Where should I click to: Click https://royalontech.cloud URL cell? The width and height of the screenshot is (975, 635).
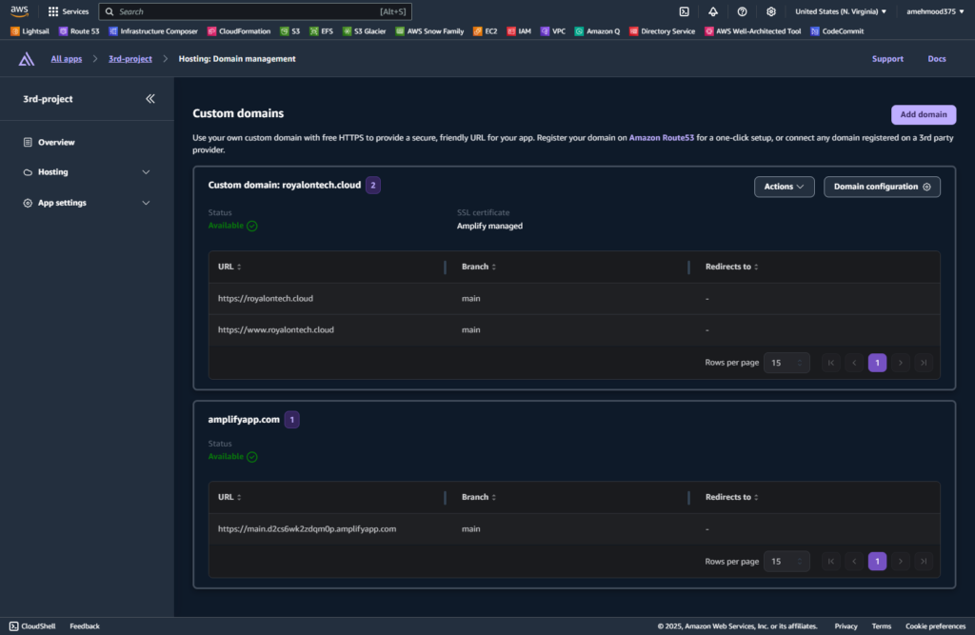pos(266,299)
